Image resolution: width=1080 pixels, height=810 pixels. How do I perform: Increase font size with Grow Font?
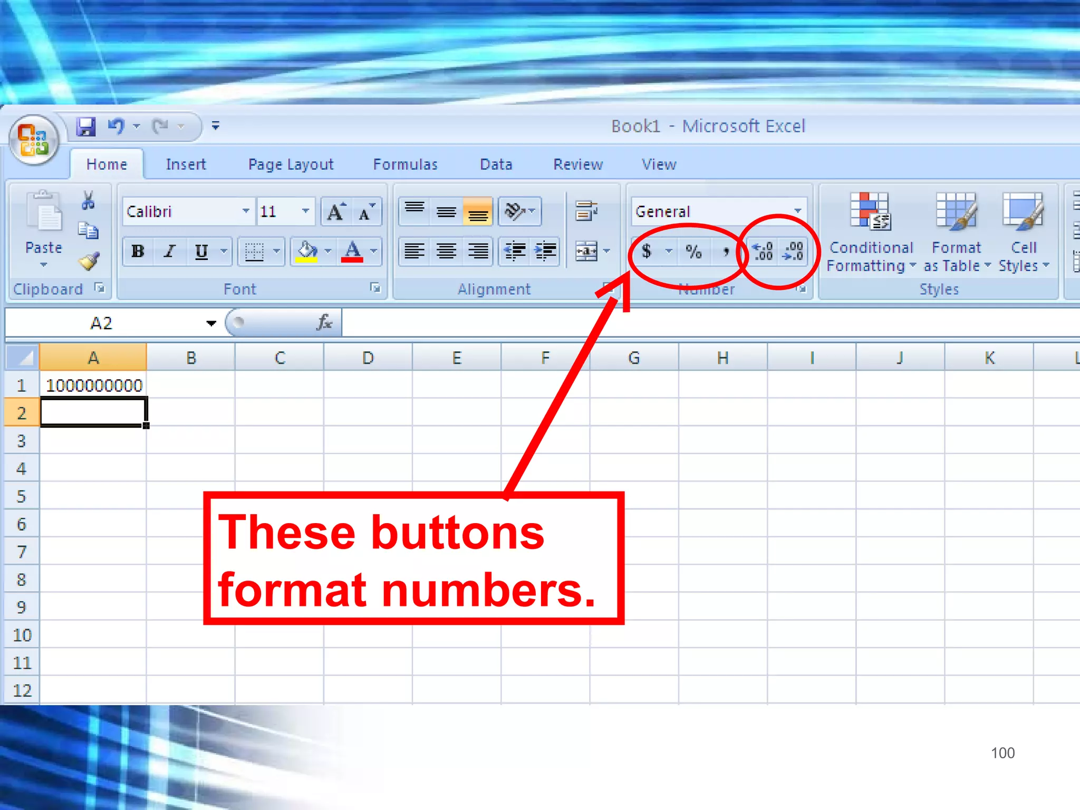pos(336,212)
